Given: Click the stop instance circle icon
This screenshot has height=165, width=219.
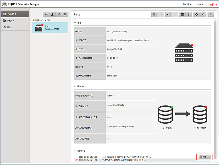Looking at the screenshot, I should [197, 14].
